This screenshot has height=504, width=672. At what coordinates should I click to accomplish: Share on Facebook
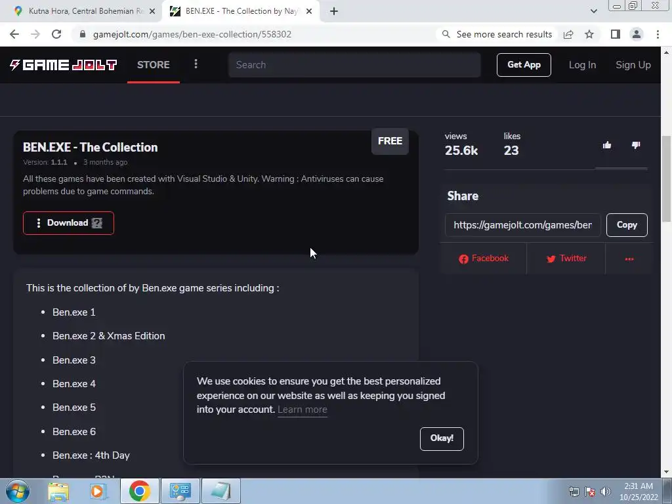coord(484,259)
